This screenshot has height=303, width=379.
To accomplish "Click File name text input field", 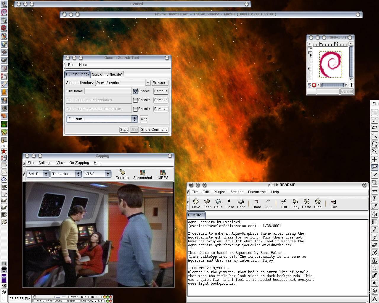I will point(108,91).
